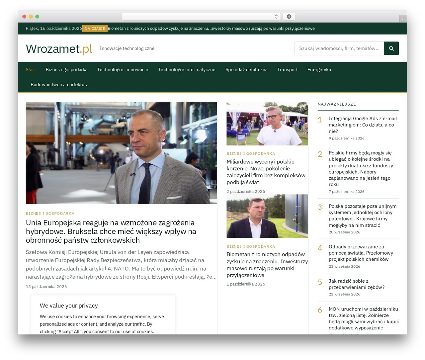Open Technologie informatyczne section

click(x=187, y=70)
